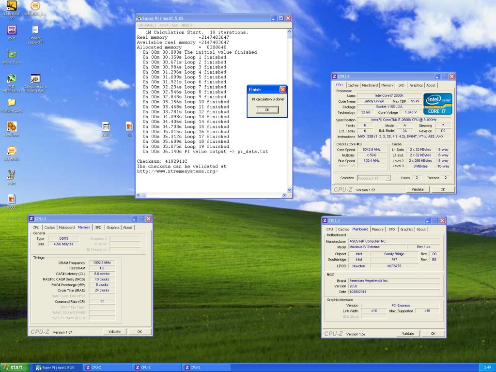This screenshot has width=496, height=372.
Task: Launch Paint from the desktop
Action: (12, 177)
